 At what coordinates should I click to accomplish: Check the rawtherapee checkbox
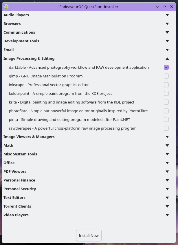point(166,128)
